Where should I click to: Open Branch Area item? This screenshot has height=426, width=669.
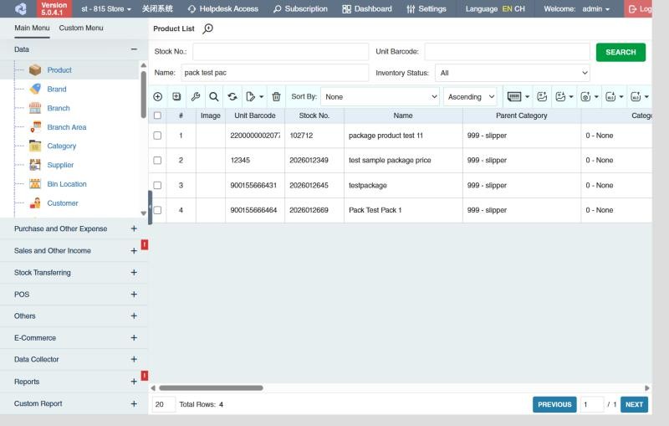[67, 127]
